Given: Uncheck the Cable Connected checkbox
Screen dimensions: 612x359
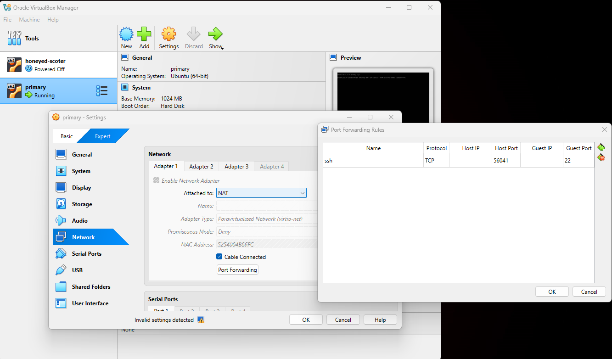Looking at the screenshot, I should click(219, 257).
